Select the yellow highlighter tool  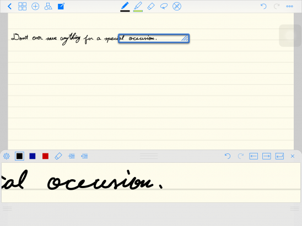(138, 7)
